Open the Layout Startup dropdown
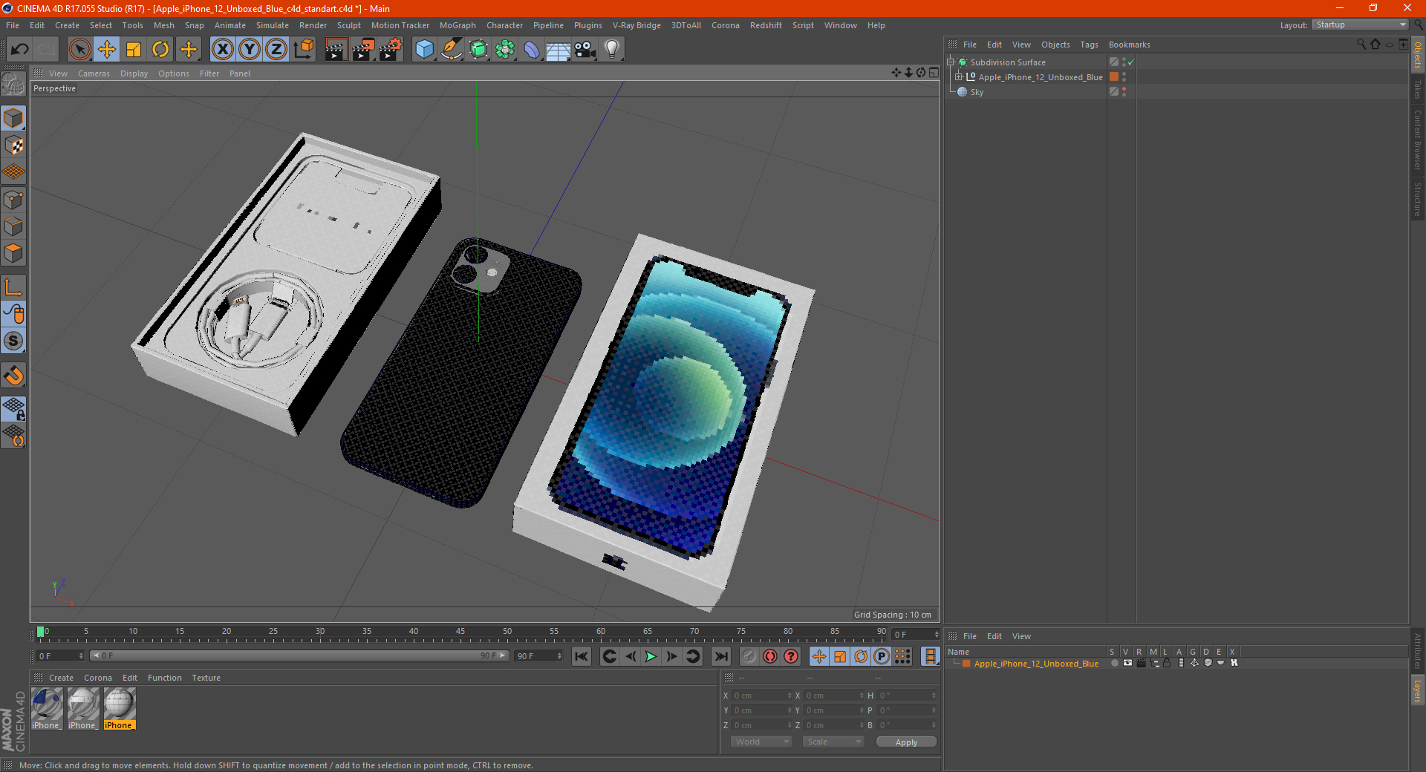This screenshot has width=1426, height=772. (x=1360, y=24)
